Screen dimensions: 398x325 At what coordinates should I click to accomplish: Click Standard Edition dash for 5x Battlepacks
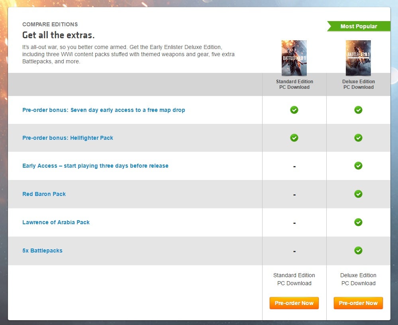[294, 251]
